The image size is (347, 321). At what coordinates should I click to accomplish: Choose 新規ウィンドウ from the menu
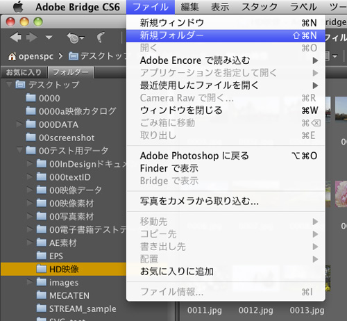pyautogui.click(x=226, y=23)
